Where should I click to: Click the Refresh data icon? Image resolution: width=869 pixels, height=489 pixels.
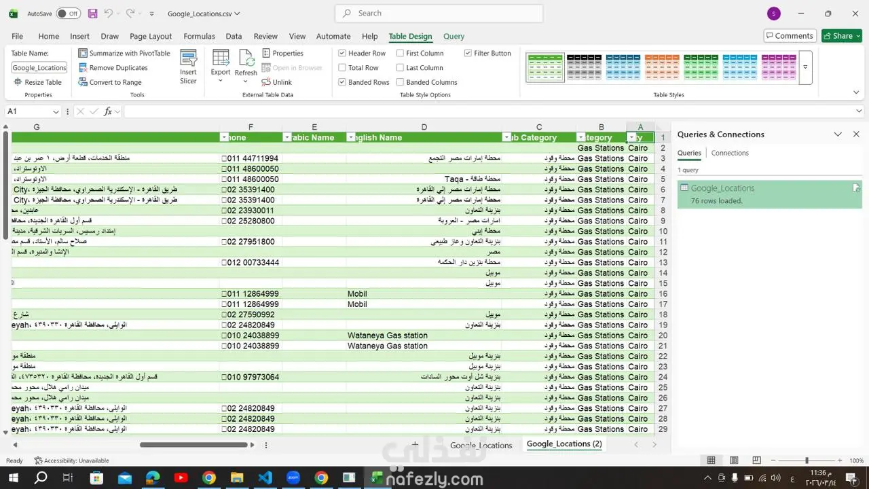246,58
